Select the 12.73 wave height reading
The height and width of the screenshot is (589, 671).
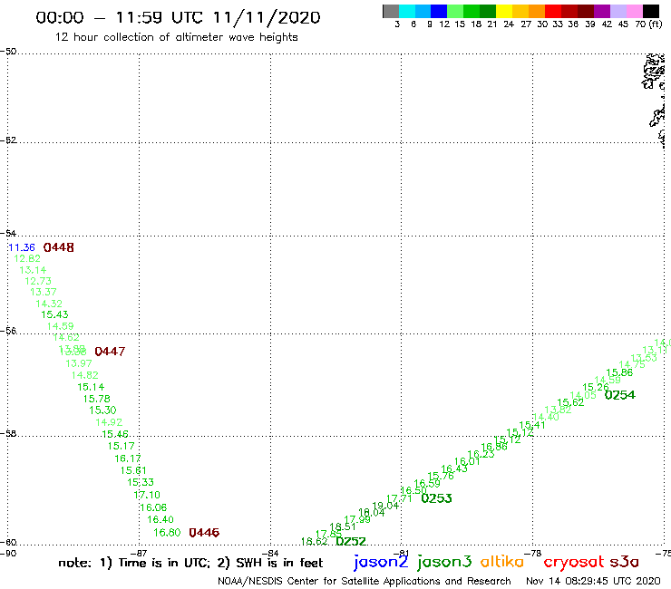point(38,282)
